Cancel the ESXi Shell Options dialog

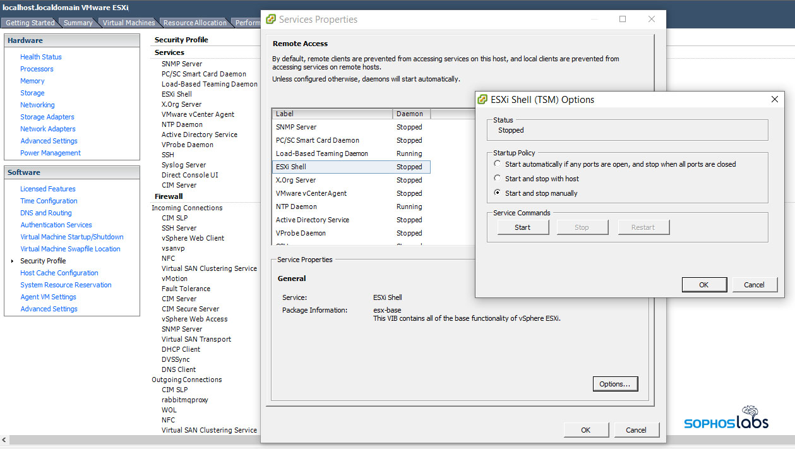tap(754, 285)
